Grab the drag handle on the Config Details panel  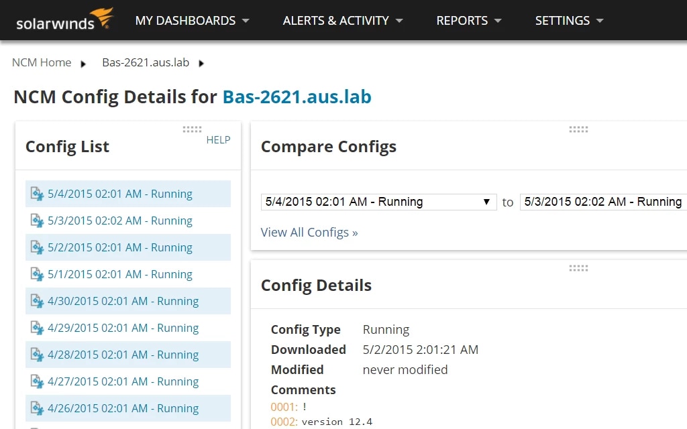point(578,267)
